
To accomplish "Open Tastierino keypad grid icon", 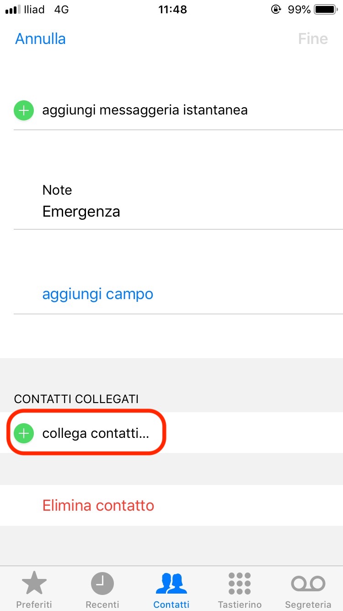I will pos(240,584).
